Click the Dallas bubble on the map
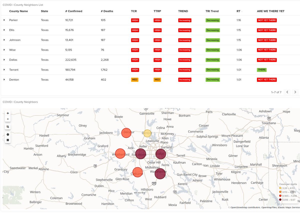This screenshot has height=213, width=300. [160, 154]
